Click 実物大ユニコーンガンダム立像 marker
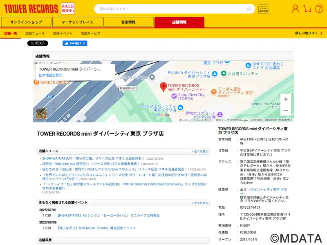This screenshot has width=327, height=245. tap(219, 114)
